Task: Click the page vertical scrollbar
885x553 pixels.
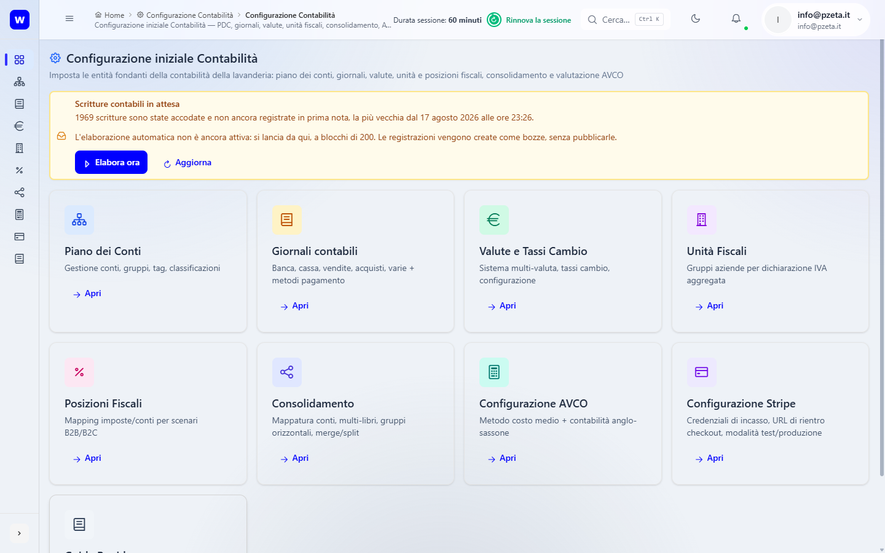Action: tap(882, 258)
